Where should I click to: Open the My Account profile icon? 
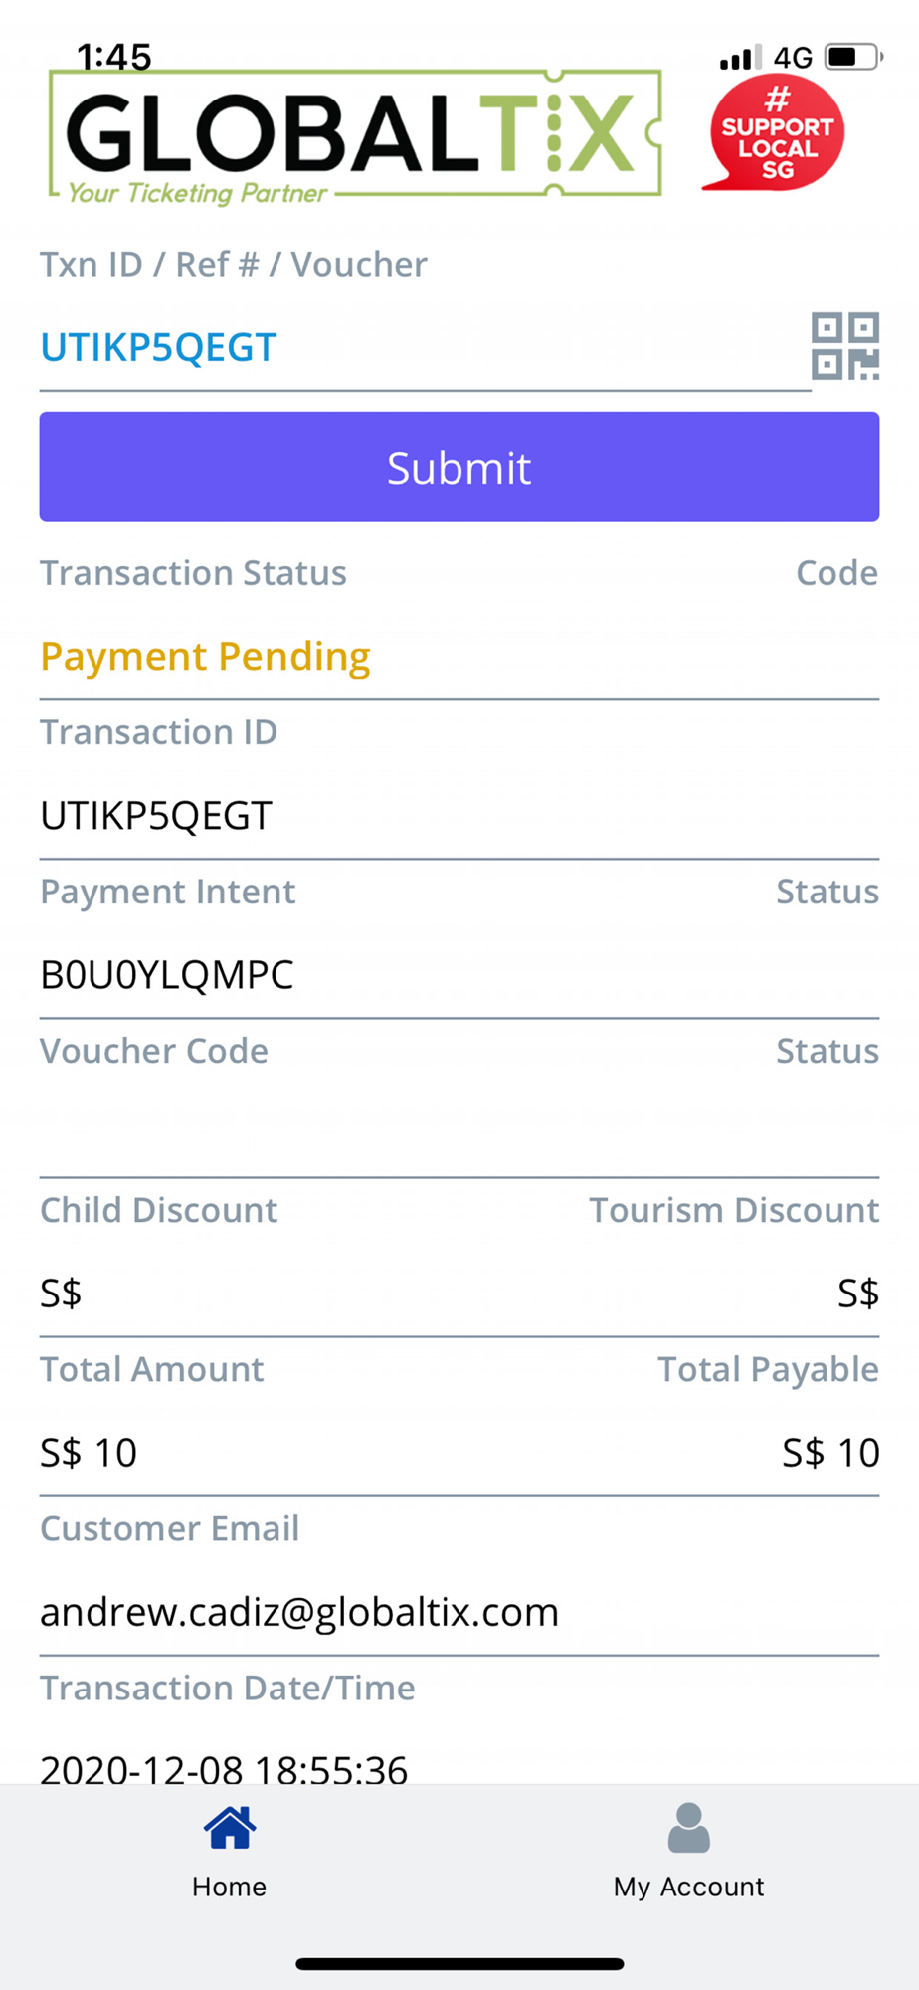(689, 1828)
